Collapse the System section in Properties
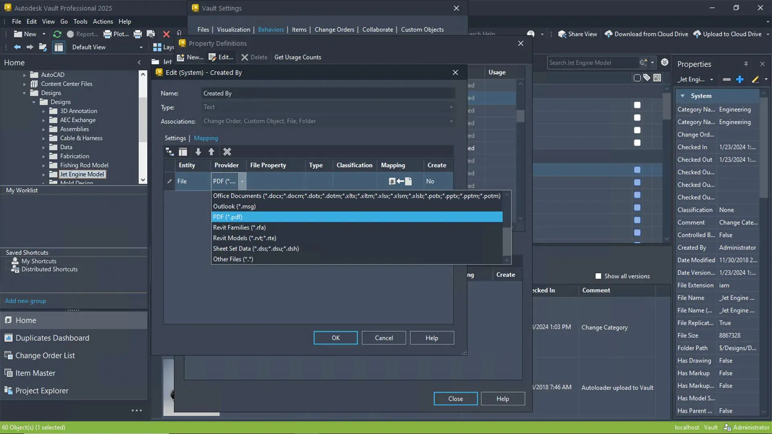772x434 pixels. [x=682, y=96]
